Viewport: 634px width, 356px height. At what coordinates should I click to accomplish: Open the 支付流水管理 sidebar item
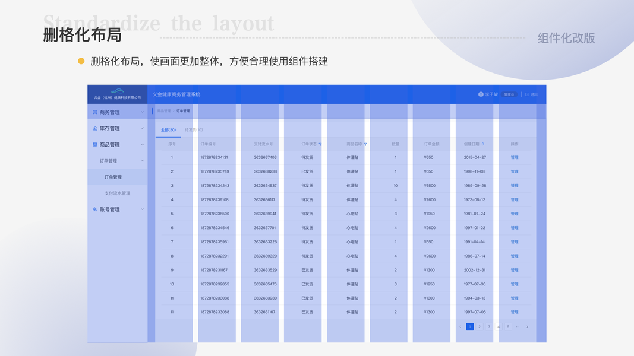(x=117, y=193)
